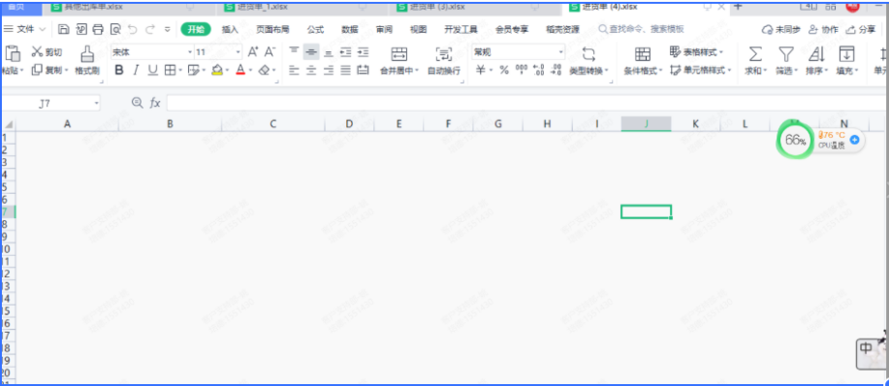The height and width of the screenshot is (386, 889).
Task: Align text to bottom of cell
Action: 329,51
